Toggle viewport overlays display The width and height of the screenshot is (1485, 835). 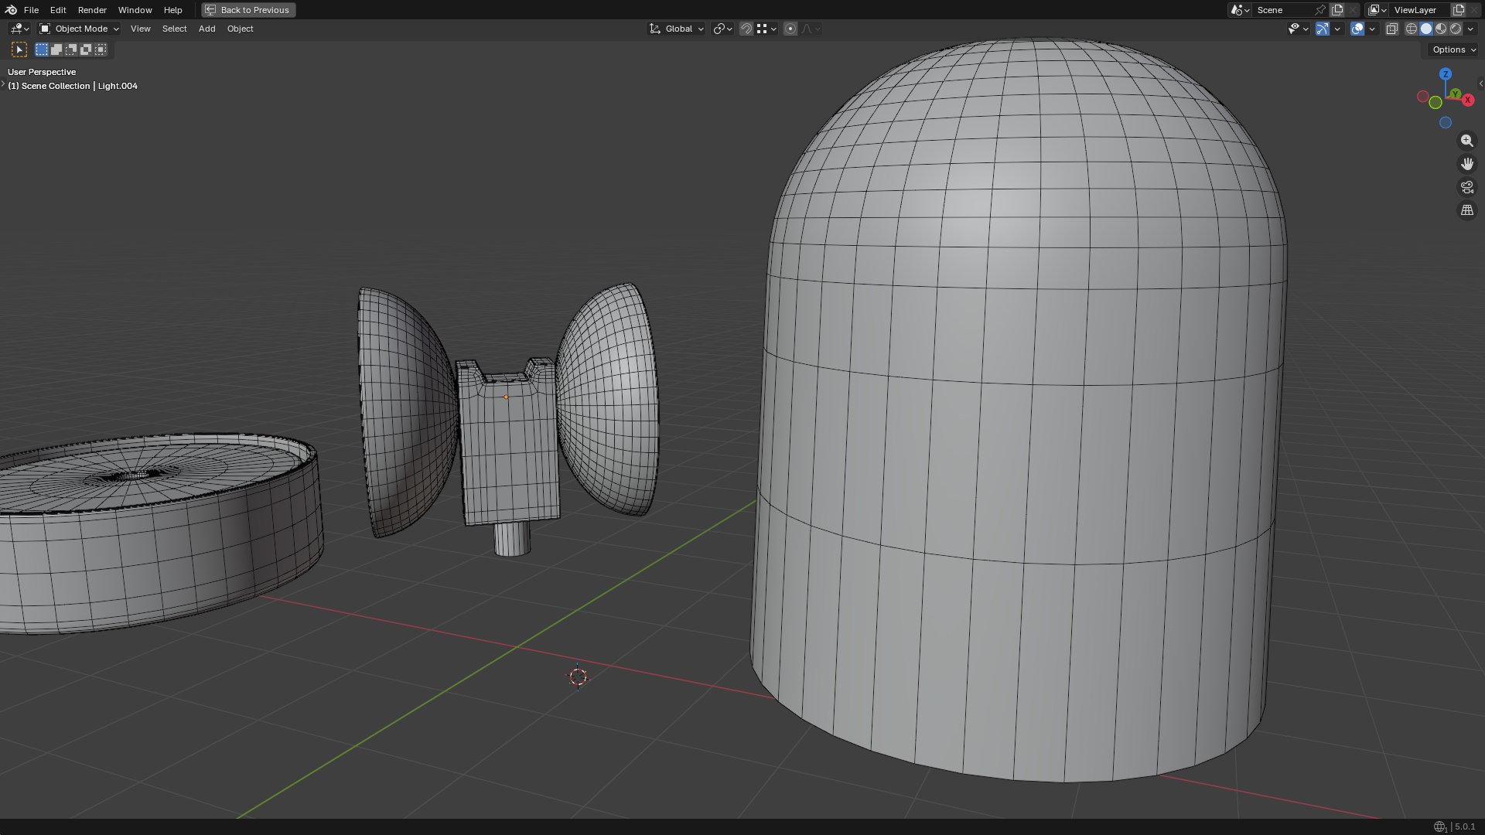[x=1357, y=29]
